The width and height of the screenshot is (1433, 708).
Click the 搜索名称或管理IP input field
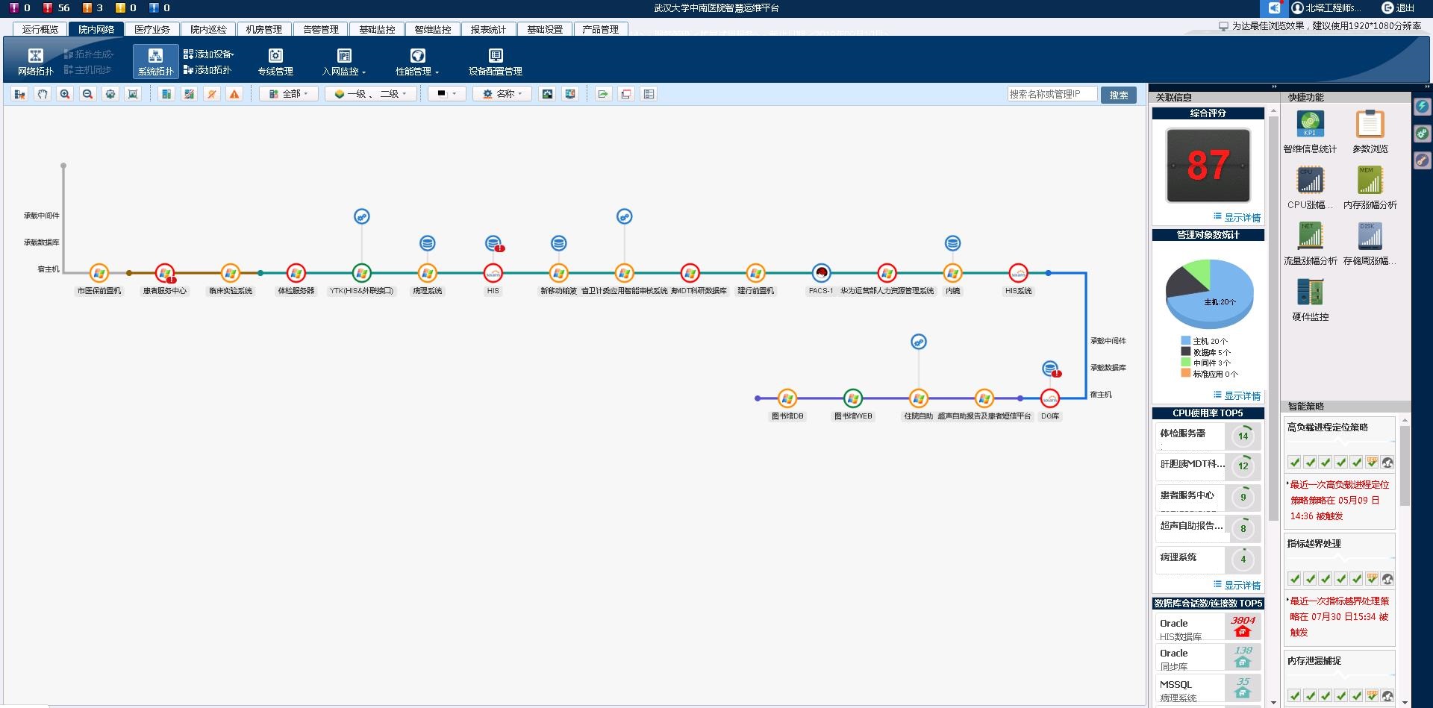point(1052,94)
